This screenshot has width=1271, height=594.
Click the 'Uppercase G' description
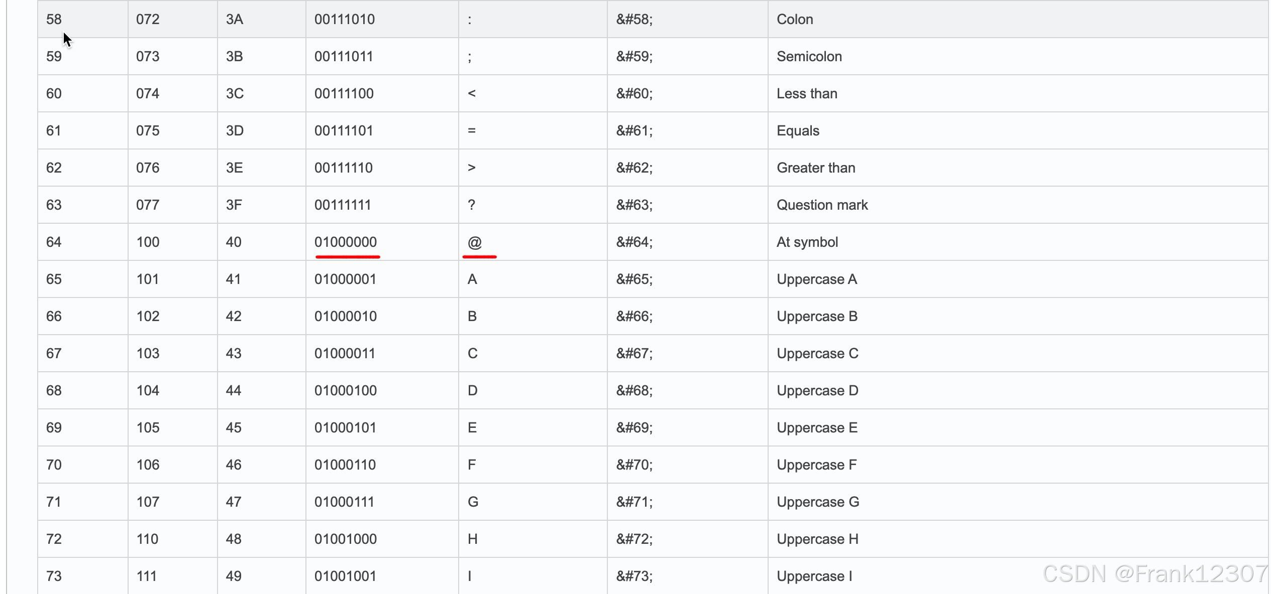pos(818,502)
